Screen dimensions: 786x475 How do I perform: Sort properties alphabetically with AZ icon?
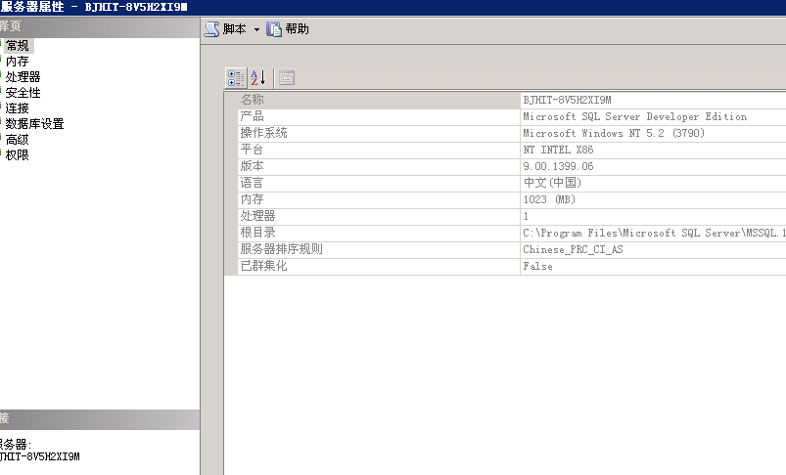[x=258, y=78]
